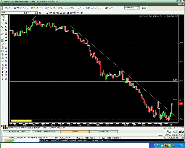Select the green right arrow tool
The height and width of the screenshot is (148, 185).
coord(6,41)
